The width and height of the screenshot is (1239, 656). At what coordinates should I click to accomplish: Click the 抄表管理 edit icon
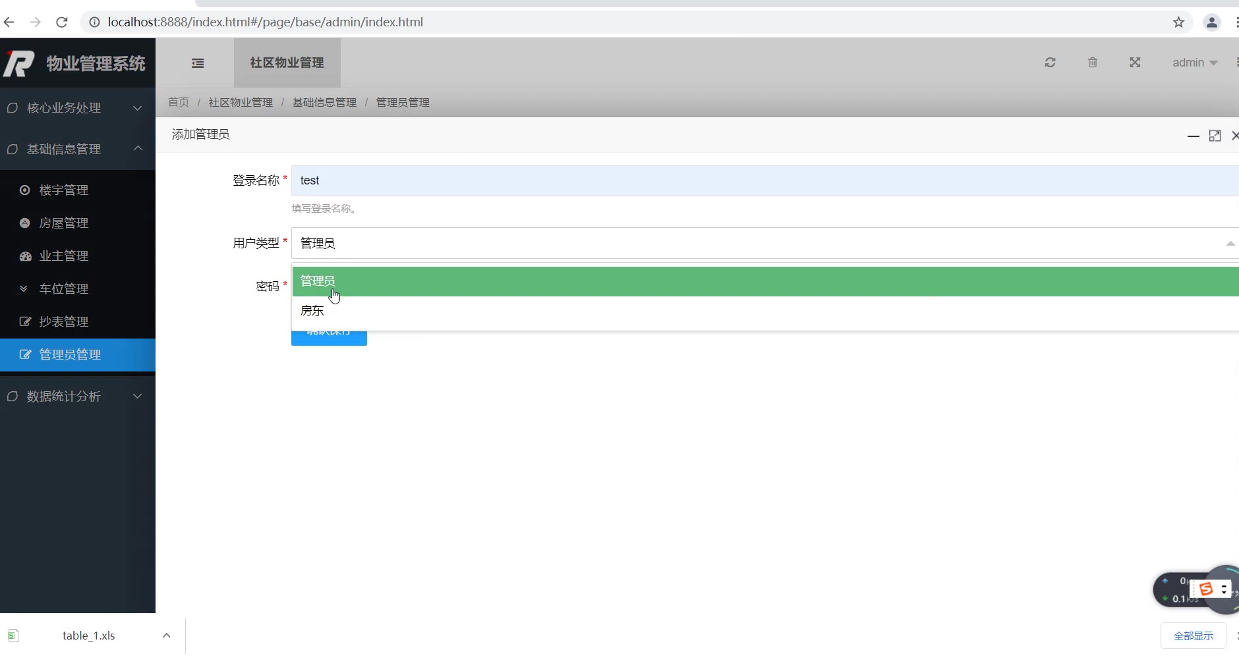coord(26,322)
